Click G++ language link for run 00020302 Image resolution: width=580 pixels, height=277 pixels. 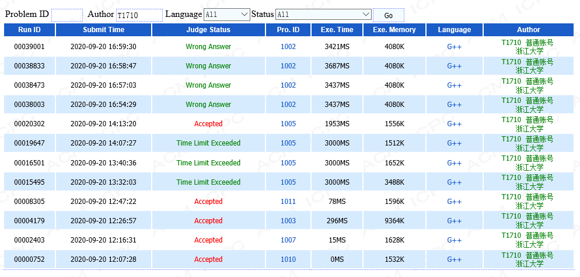coord(454,124)
